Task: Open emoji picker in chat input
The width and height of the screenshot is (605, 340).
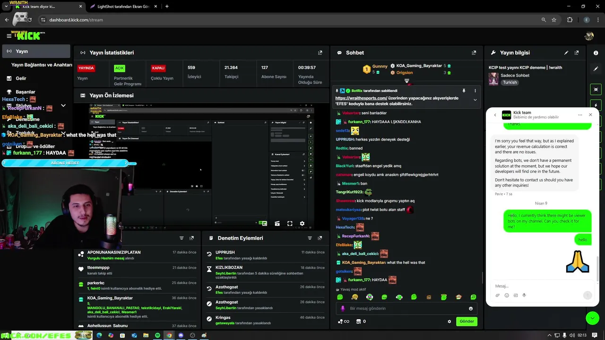Action: click(x=471, y=308)
